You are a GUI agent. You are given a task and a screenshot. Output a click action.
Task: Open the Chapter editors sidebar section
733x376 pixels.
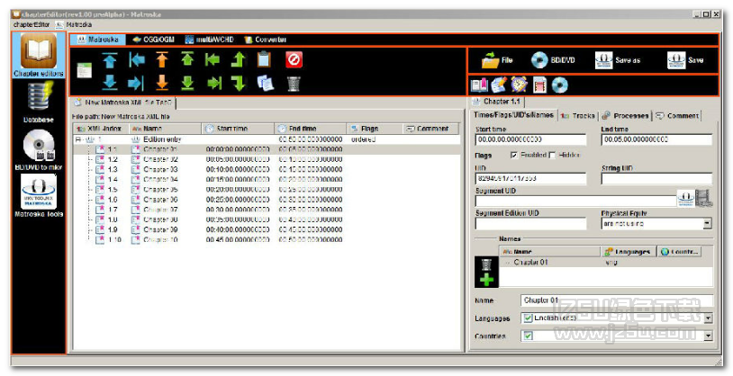click(39, 55)
